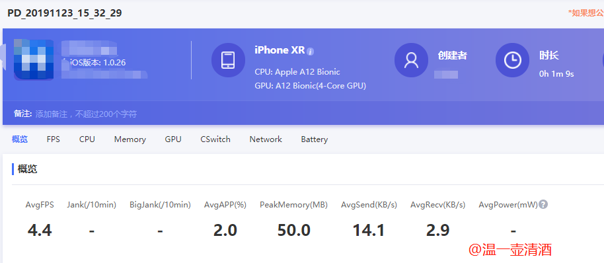Click the orange notice text at top right

pyautogui.click(x=586, y=13)
